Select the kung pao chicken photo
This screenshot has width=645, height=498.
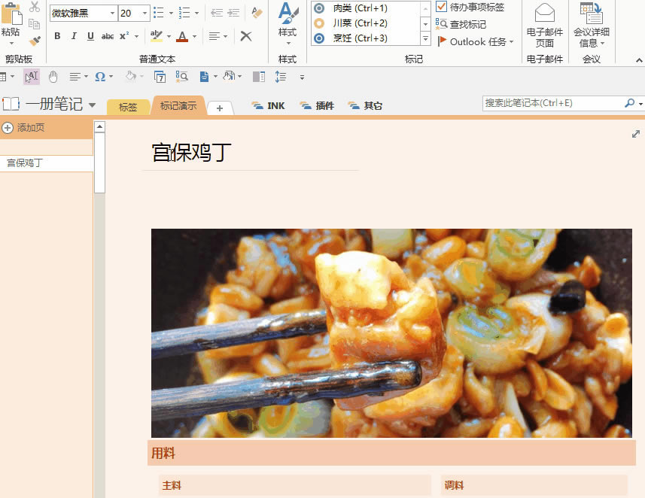click(x=391, y=333)
